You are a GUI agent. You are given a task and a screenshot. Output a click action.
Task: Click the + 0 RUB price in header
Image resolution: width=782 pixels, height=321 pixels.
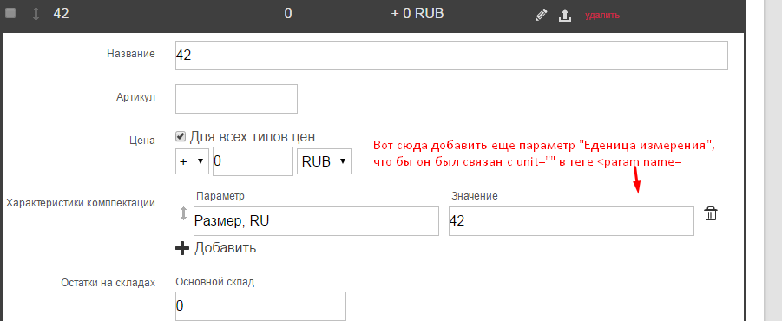(417, 14)
